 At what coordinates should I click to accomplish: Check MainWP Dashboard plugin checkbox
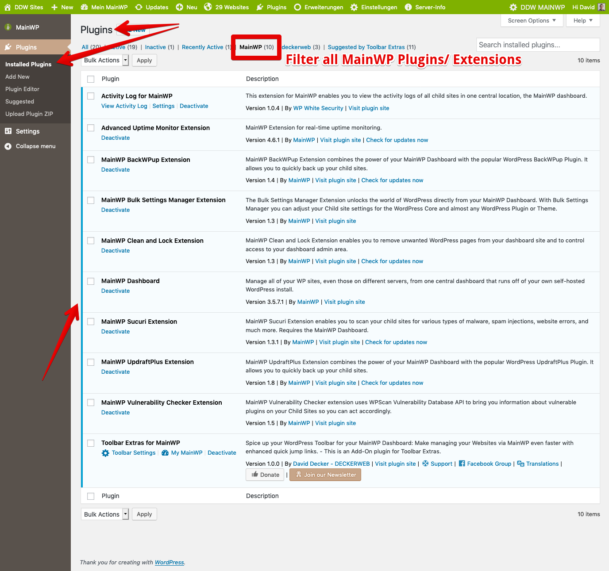(x=91, y=281)
